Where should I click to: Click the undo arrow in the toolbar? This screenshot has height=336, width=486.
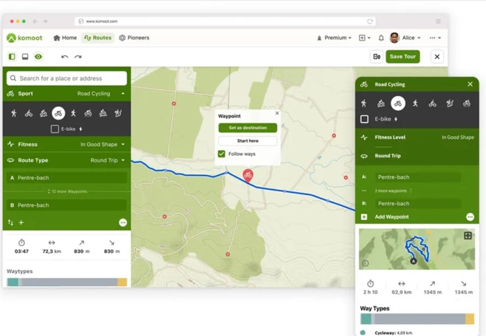(65, 57)
